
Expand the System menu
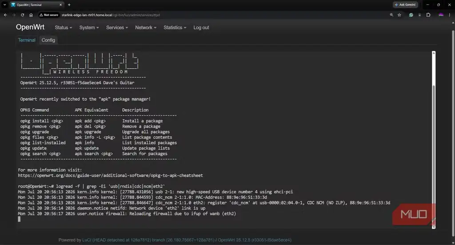[x=89, y=28]
